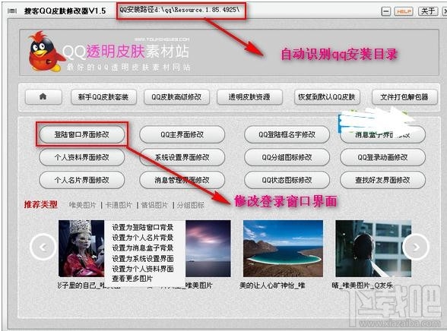
Task: Select 分组图标 category link
Action: [190, 205]
